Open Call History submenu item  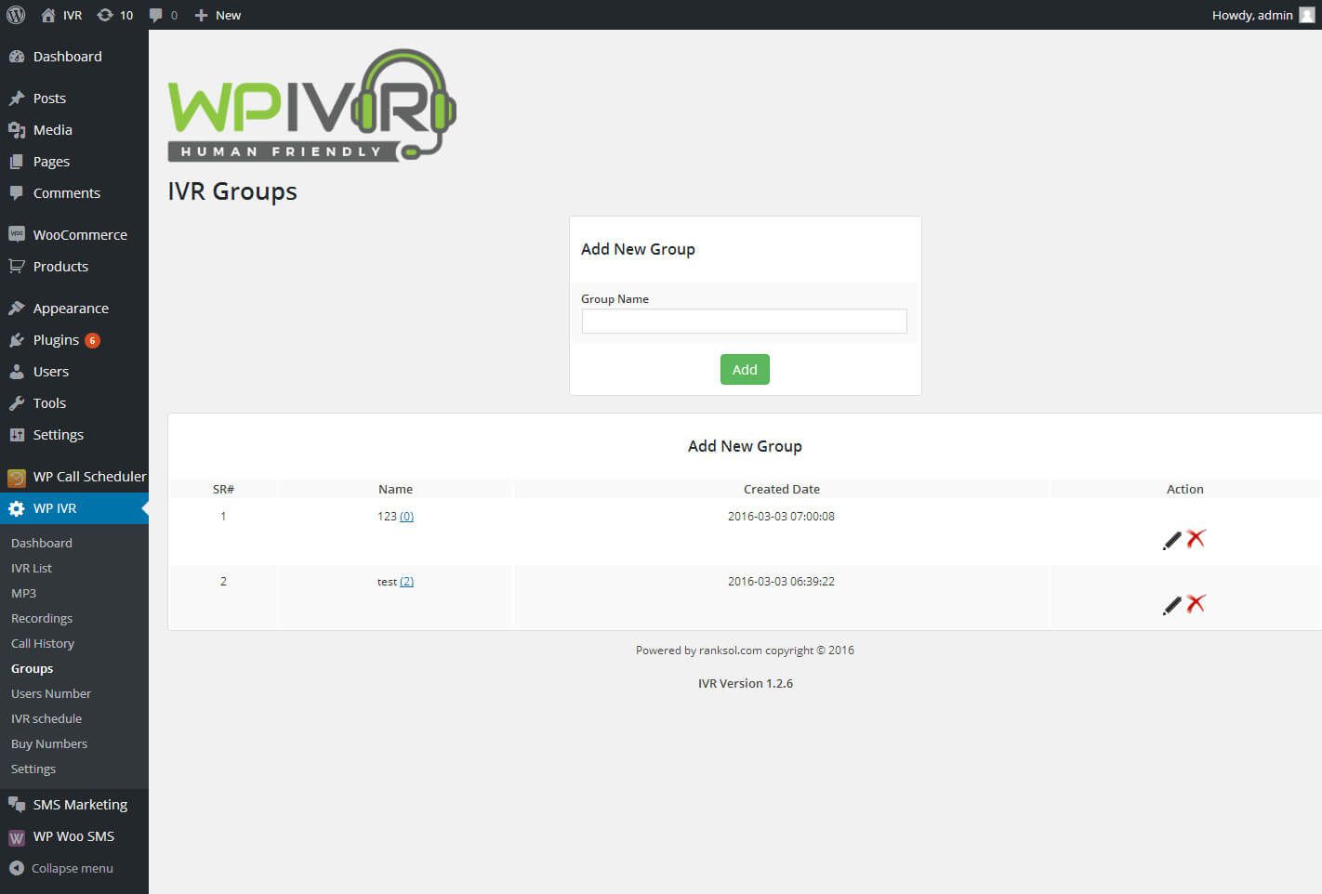tap(43, 643)
